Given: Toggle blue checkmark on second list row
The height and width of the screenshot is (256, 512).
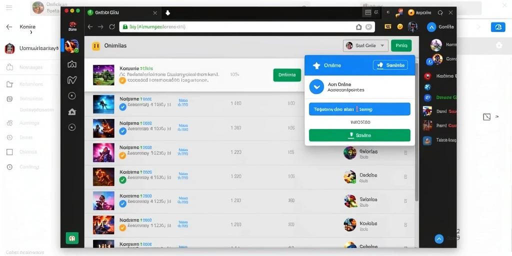Looking at the screenshot, I should pos(123,106).
